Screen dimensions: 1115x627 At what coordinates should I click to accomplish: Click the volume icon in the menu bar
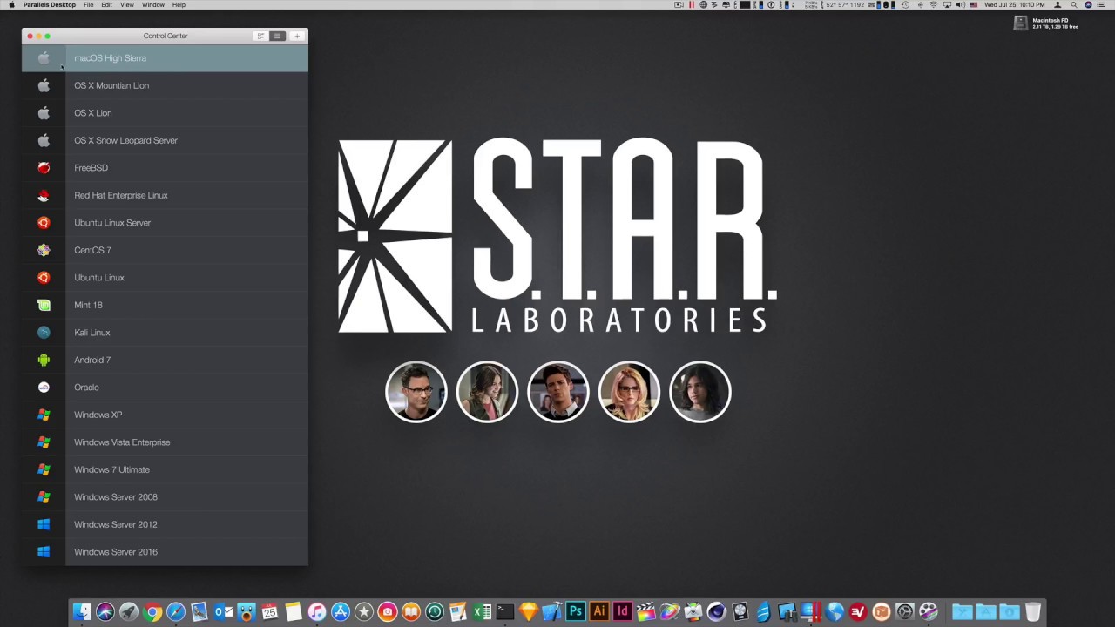point(961,5)
